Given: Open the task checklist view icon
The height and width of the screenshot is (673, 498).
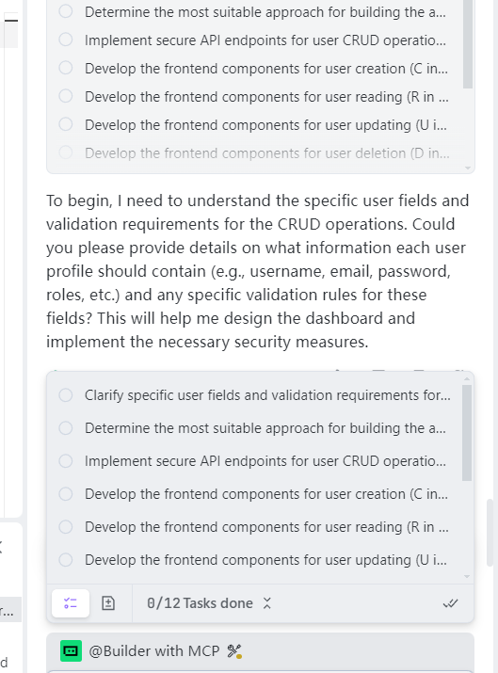Looking at the screenshot, I should (x=71, y=603).
